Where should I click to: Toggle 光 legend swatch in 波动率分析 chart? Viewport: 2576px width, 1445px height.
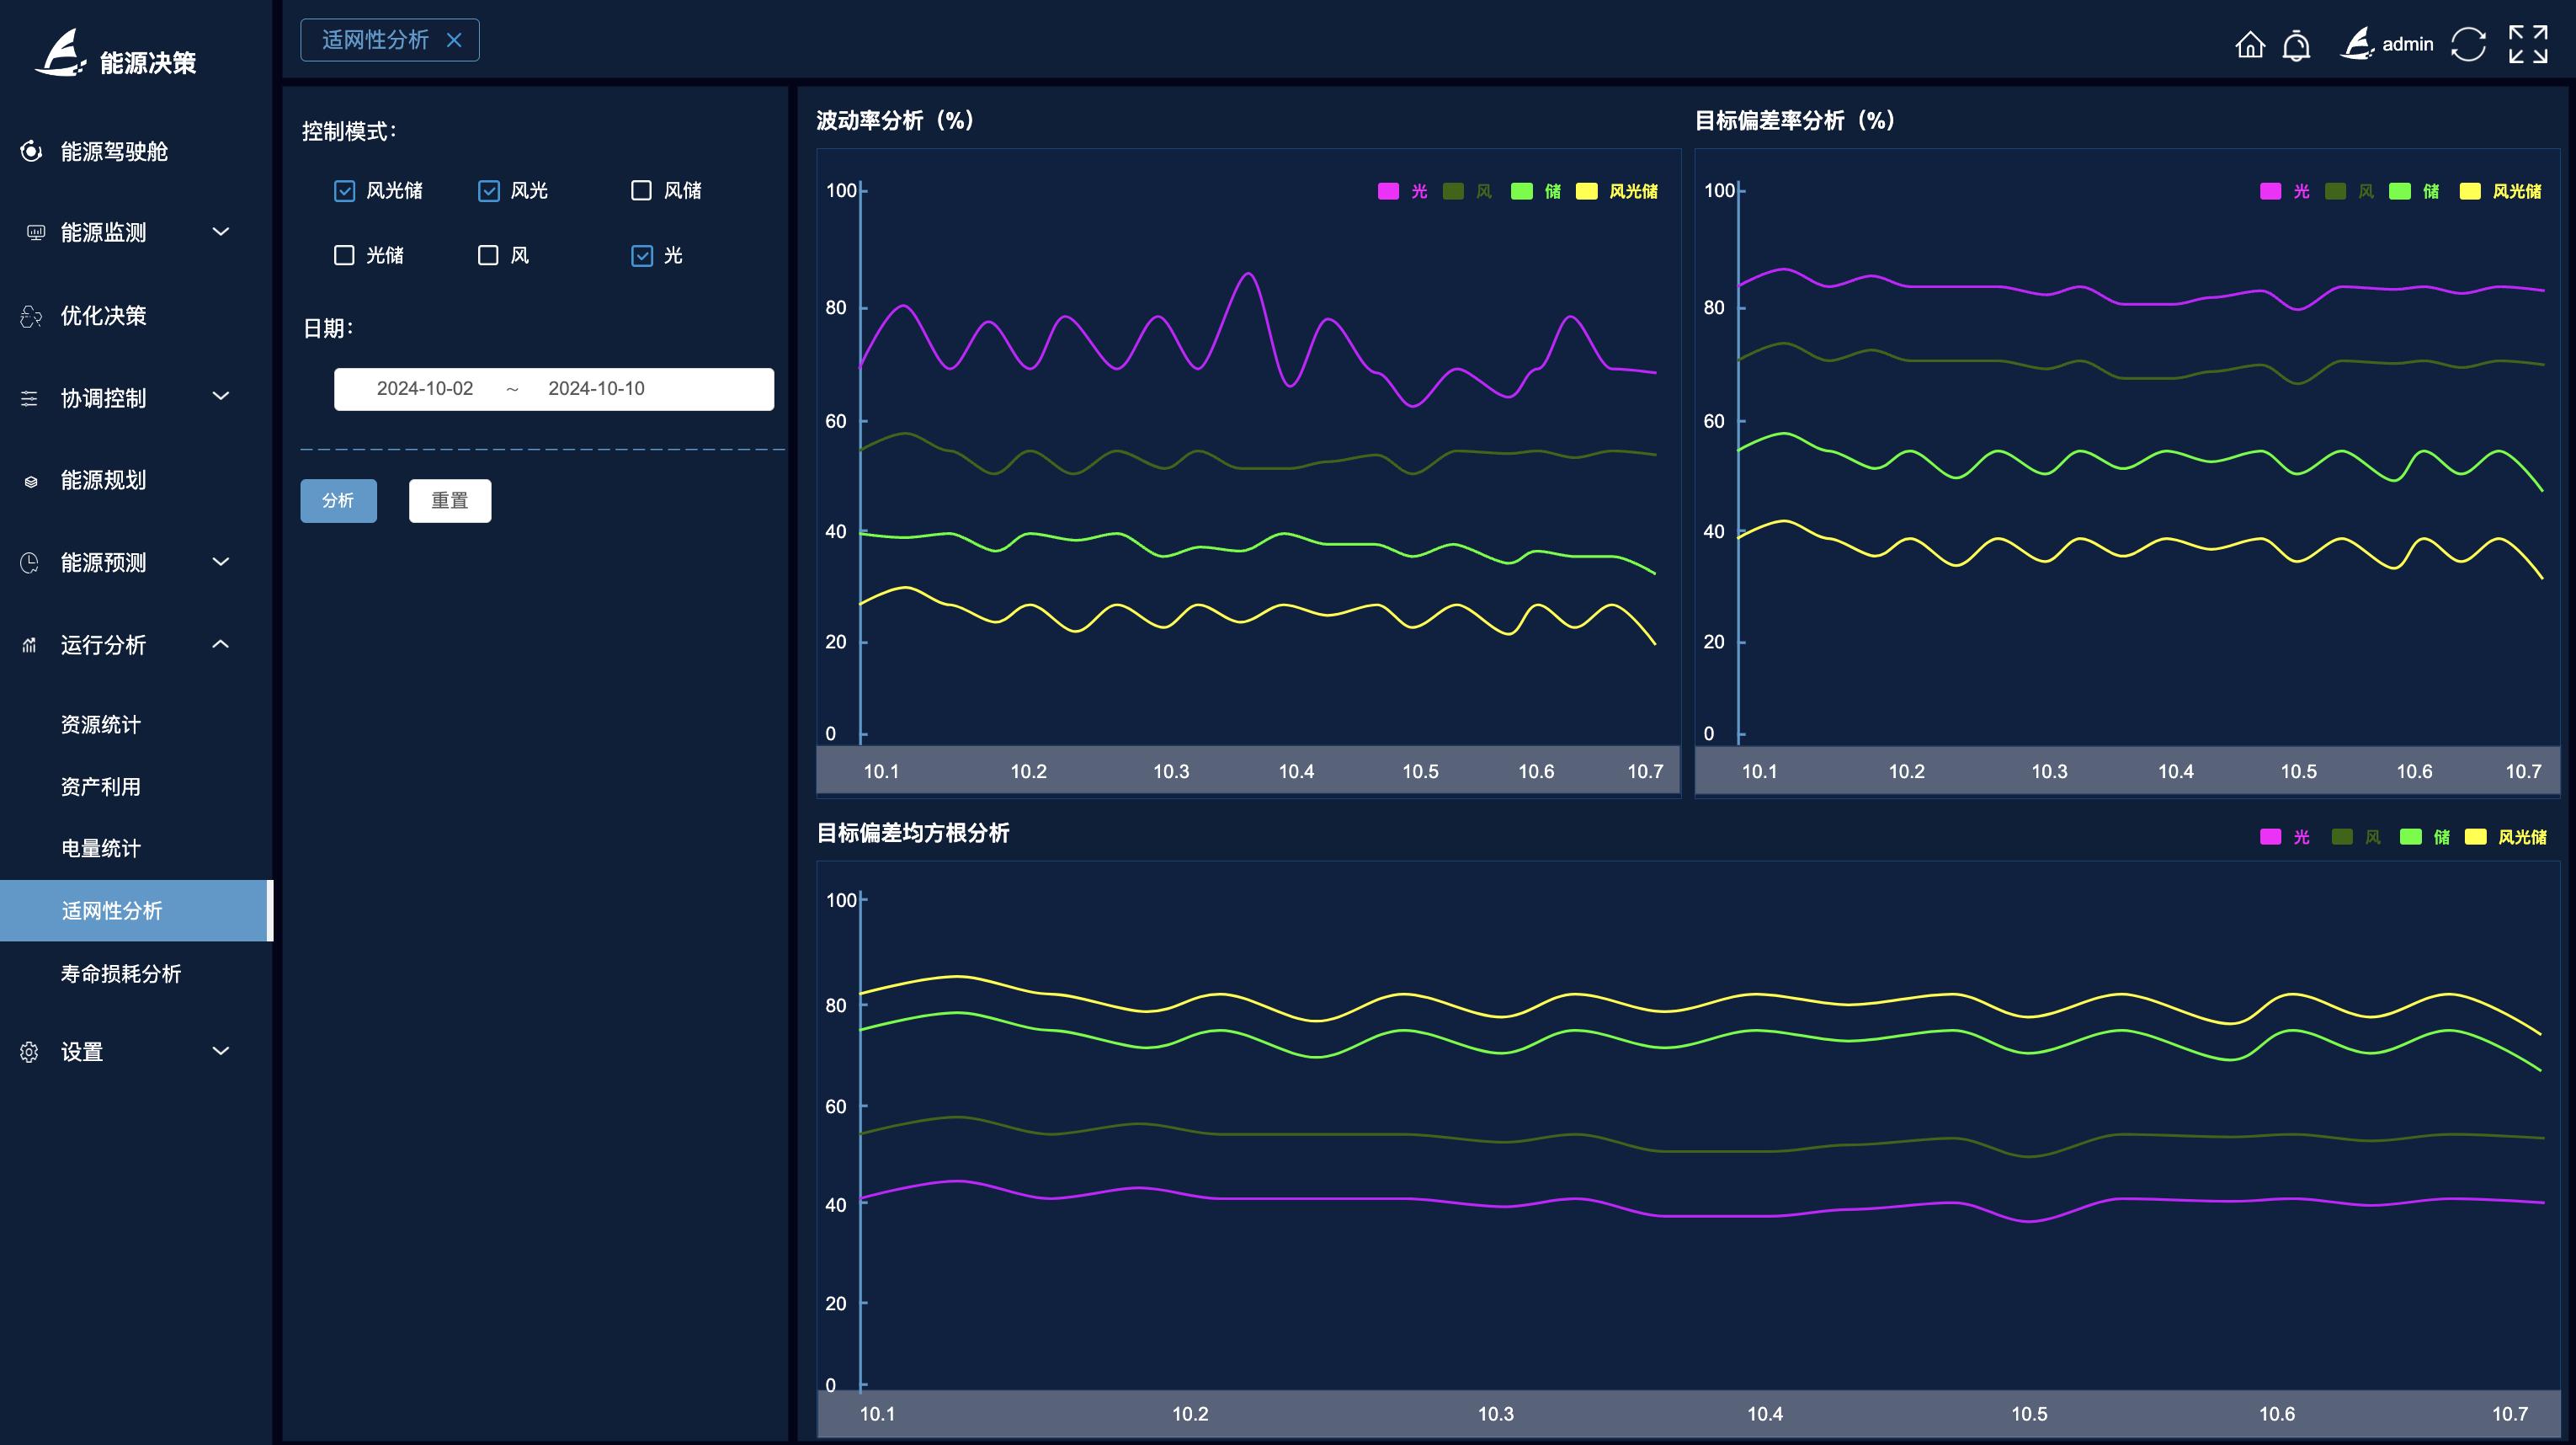coord(1388,191)
